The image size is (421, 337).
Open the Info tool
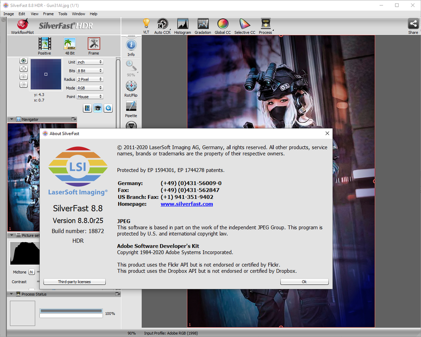coord(131,48)
